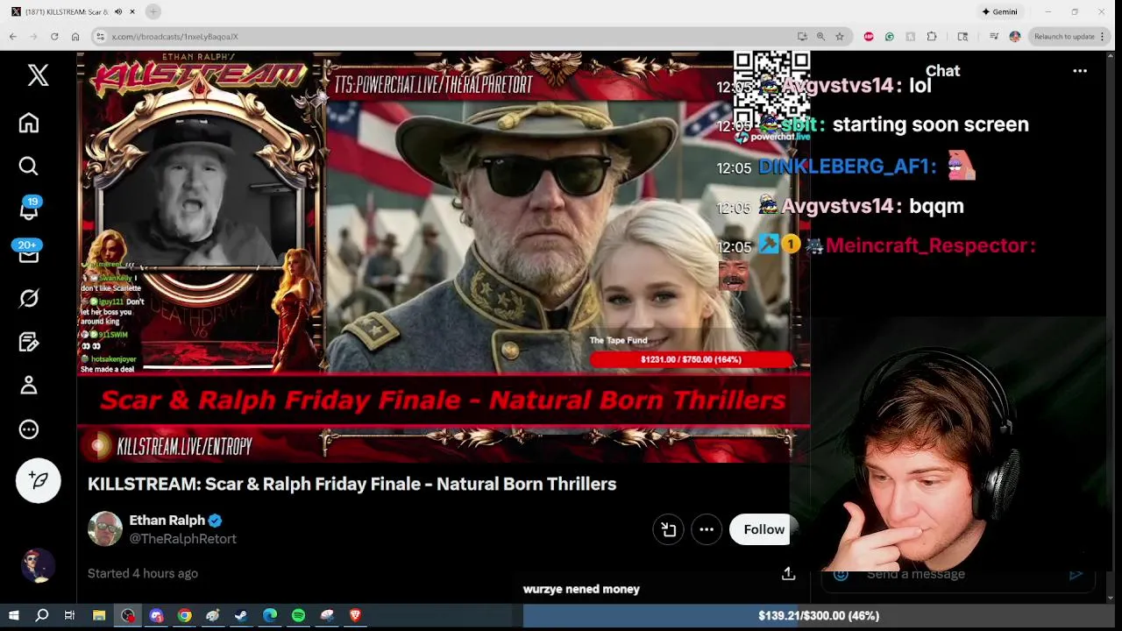Image resolution: width=1122 pixels, height=631 pixels.
Task: Go to the X Home feed icon
Action: point(29,123)
